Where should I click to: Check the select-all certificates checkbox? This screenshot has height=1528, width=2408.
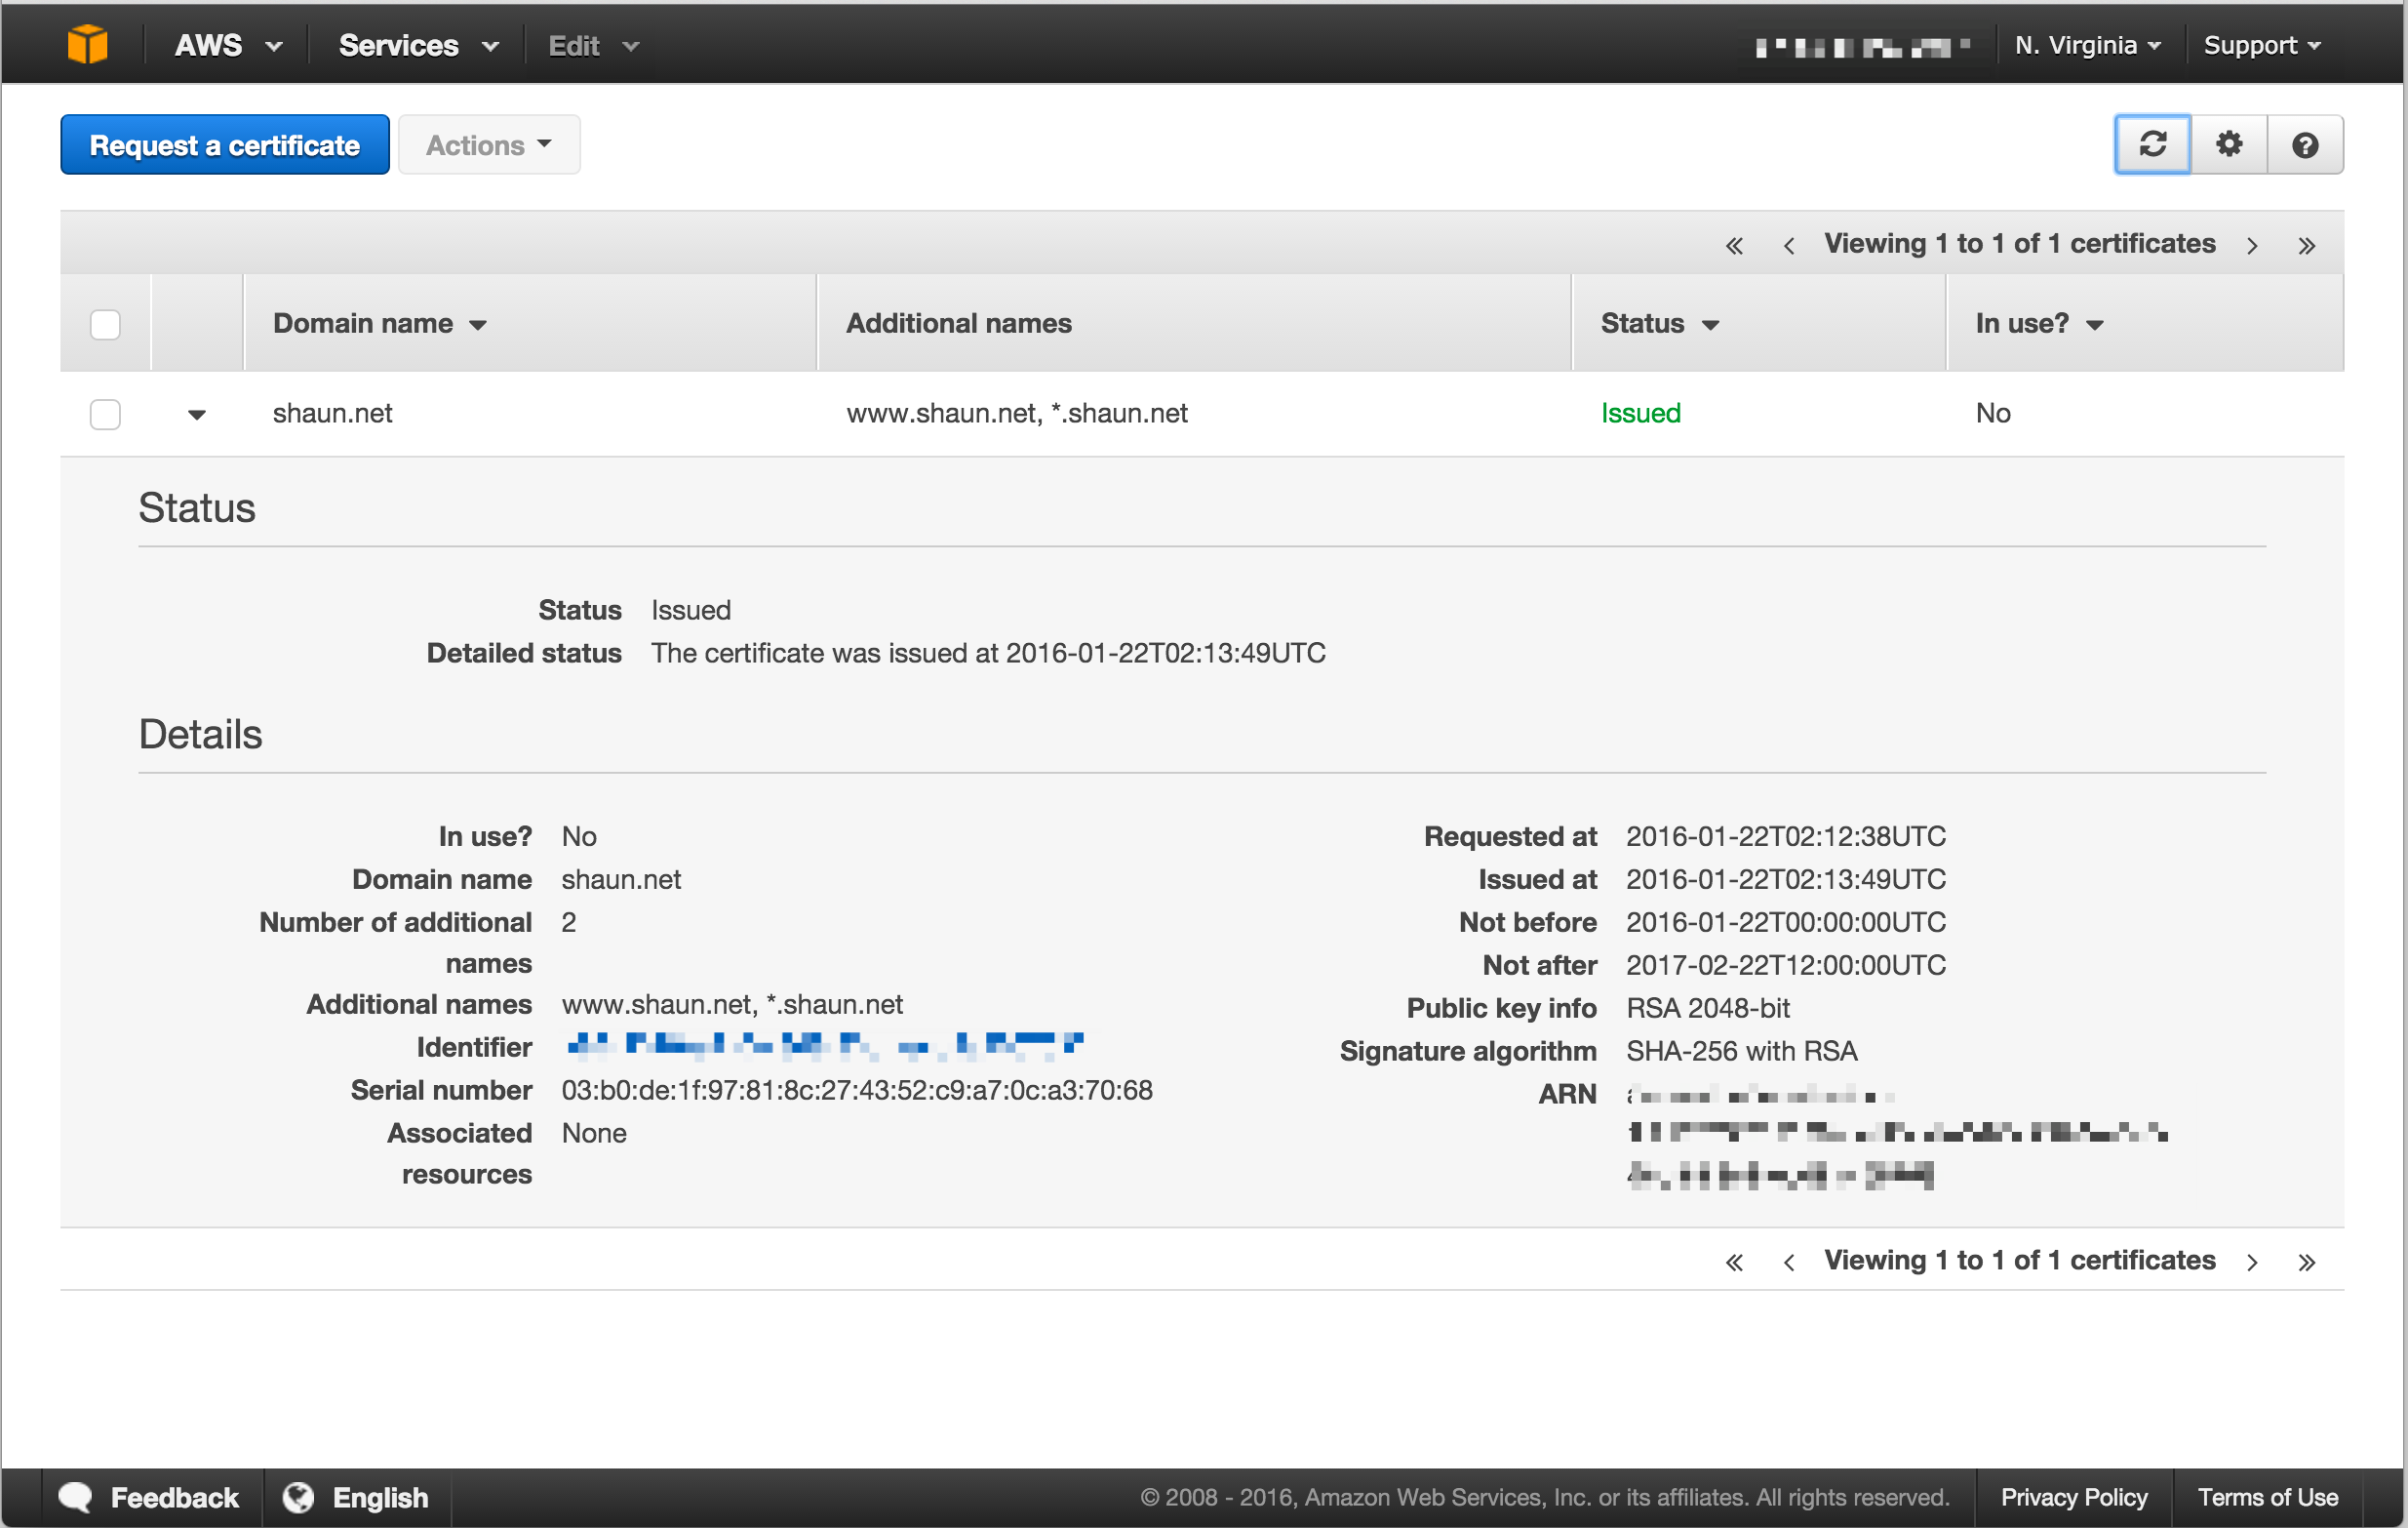105,324
